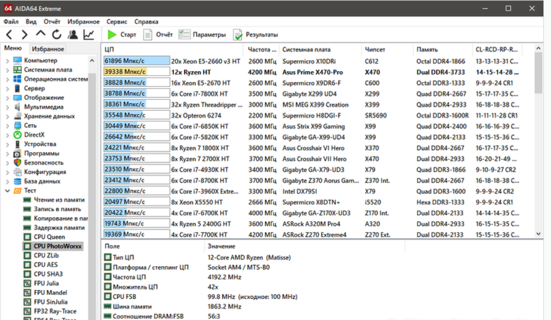The height and width of the screenshot is (320, 551).
Task: Select the 19369 Мпкс/с result bar
Action: 137,234
